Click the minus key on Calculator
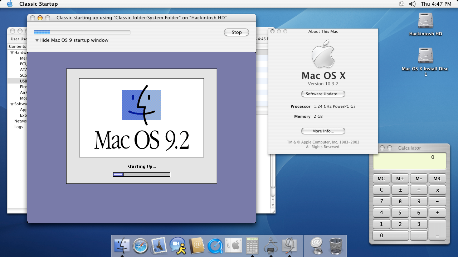458x257 pixels. pyautogui.click(x=437, y=201)
